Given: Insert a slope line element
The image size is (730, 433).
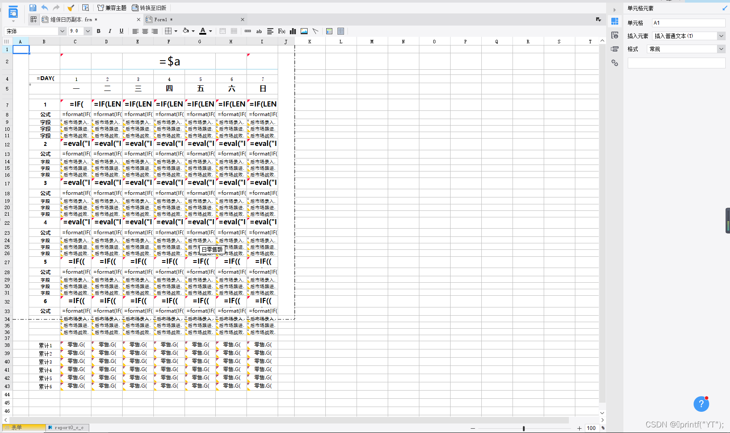Looking at the screenshot, I should point(315,31).
